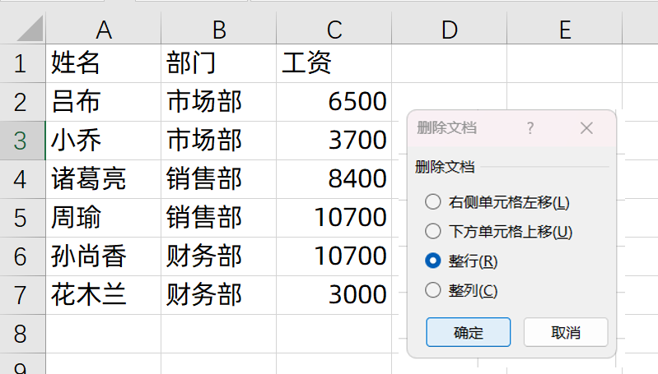
Task: Close the 删除文档 dialog
Action: (x=586, y=128)
